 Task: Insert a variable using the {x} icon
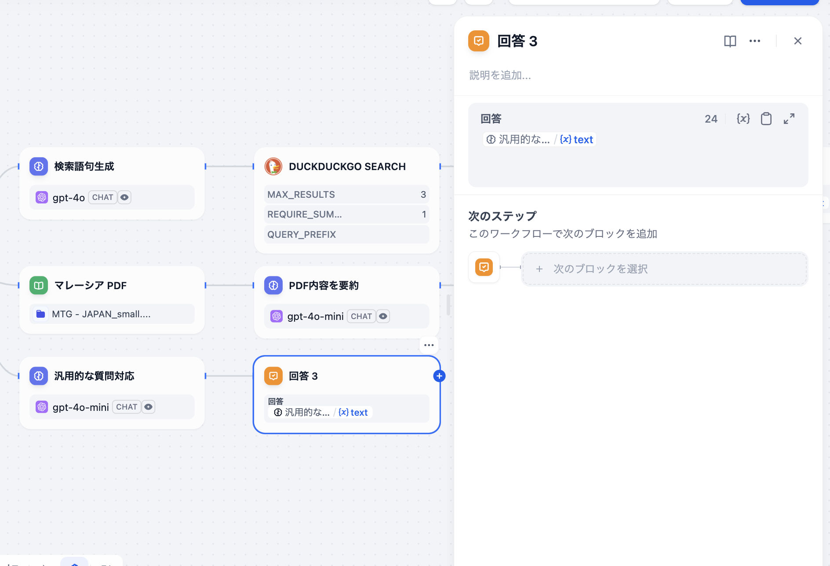(743, 119)
